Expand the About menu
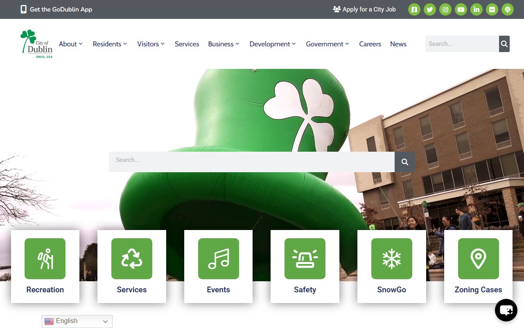 [70, 44]
